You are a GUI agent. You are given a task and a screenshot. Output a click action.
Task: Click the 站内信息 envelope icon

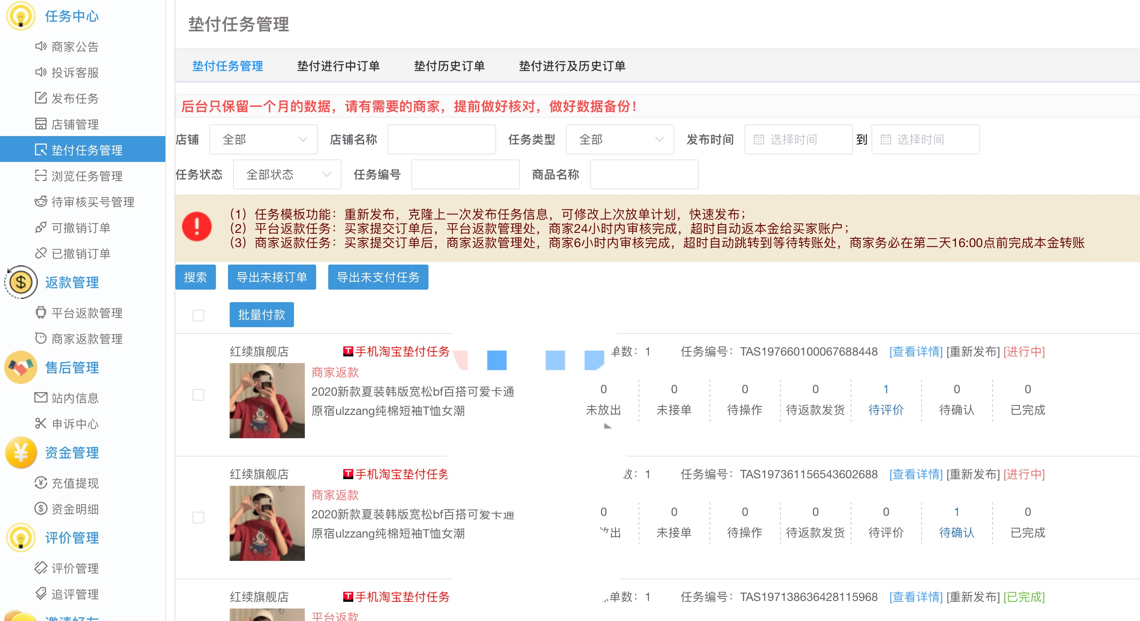(41, 398)
